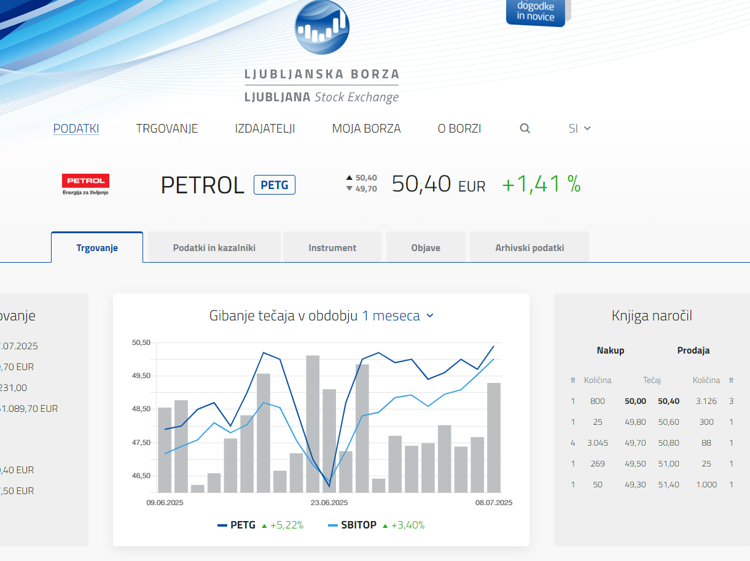The width and height of the screenshot is (750, 561).
Task: Expand the 1 meseca period dropdown
Action: tap(397, 315)
